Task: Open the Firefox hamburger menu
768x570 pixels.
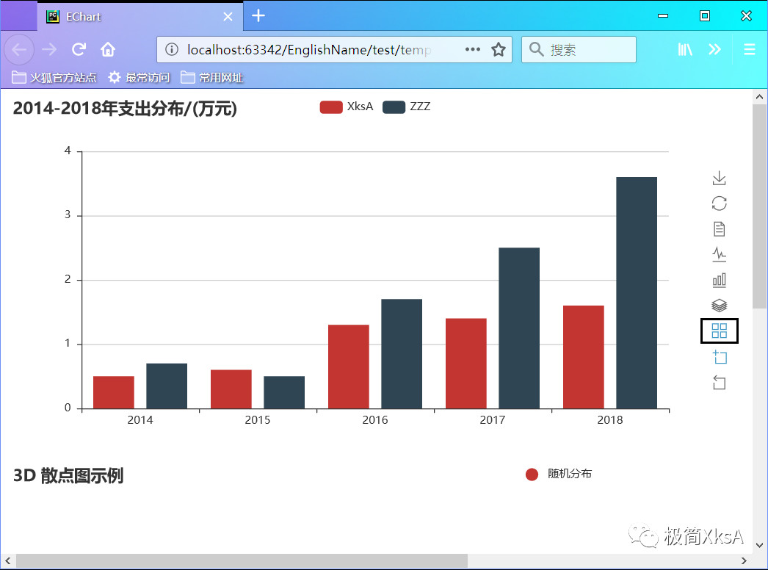Action: (749, 49)
